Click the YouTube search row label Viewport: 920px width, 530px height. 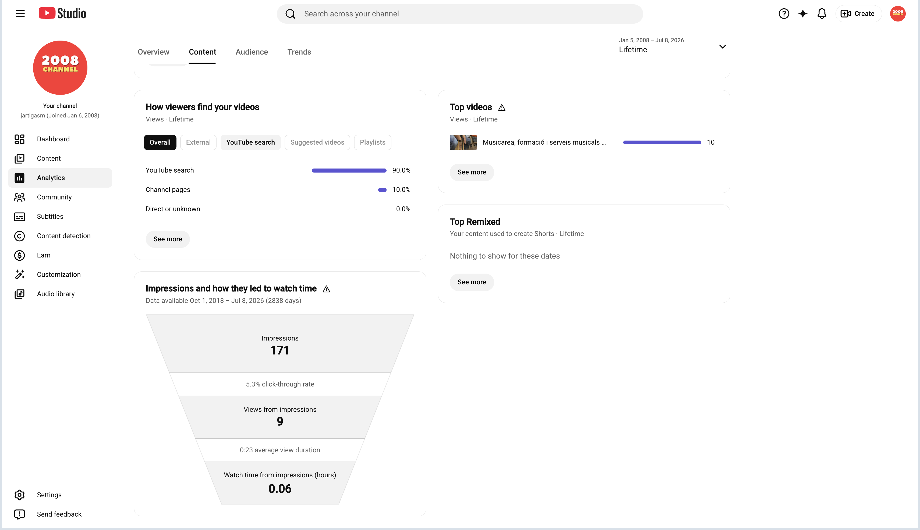point(169,170)
